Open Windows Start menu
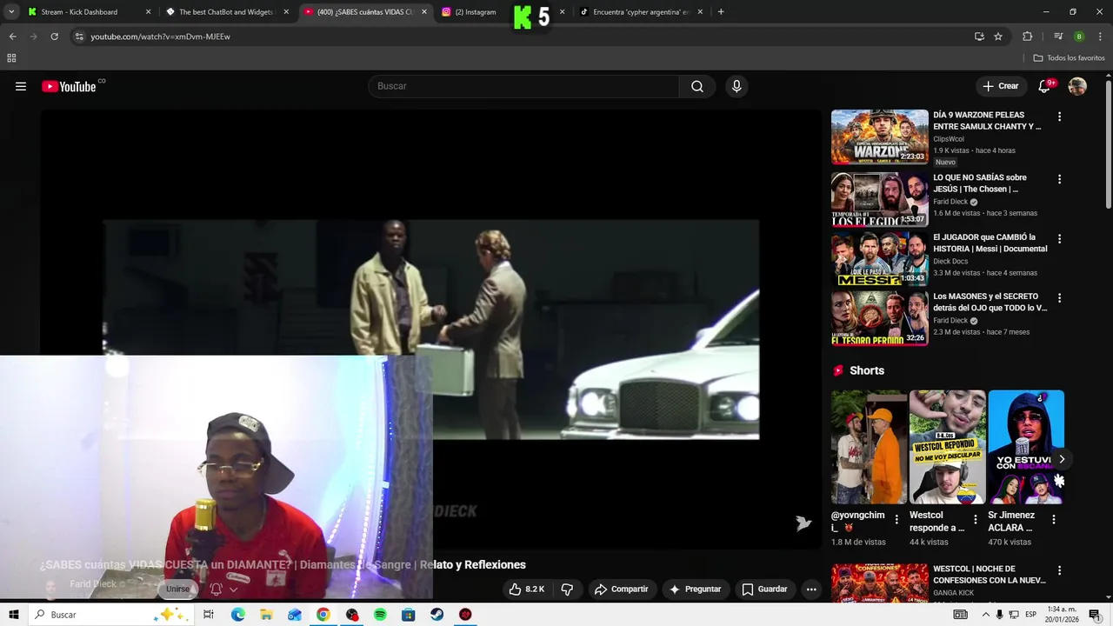The image size is (1113, 626). coord(14,615)
